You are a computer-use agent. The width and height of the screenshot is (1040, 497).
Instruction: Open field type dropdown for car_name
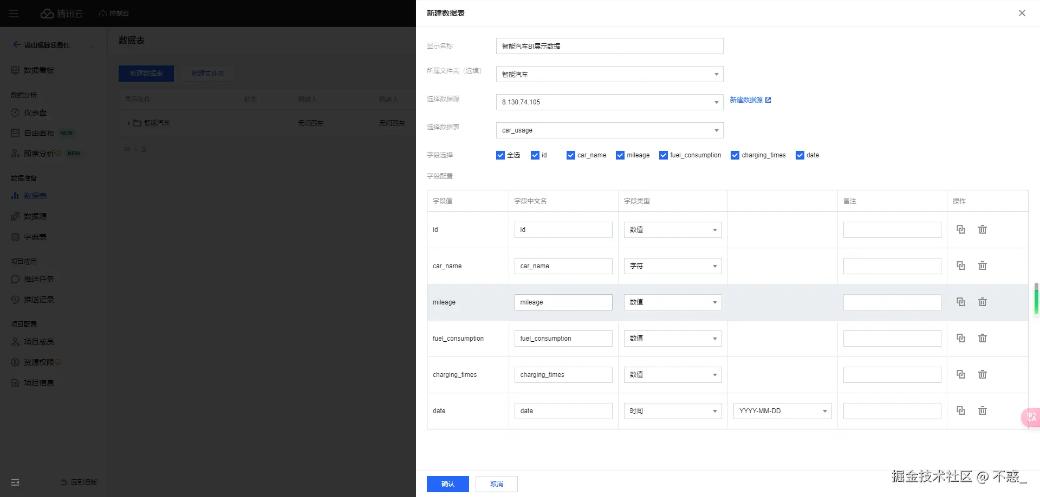pyautogui.click(x=673, y=266)
